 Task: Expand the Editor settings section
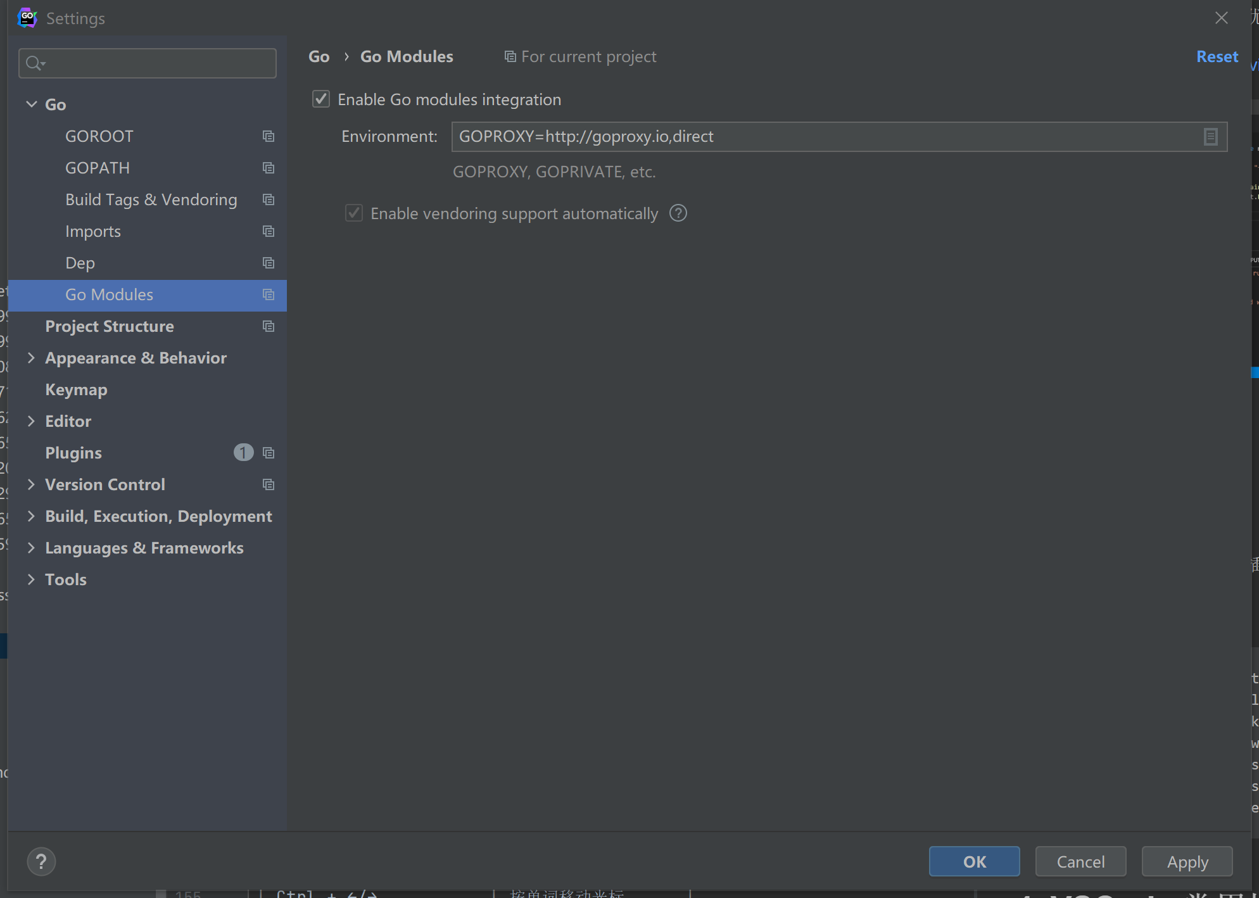click(x=31, y=421)
